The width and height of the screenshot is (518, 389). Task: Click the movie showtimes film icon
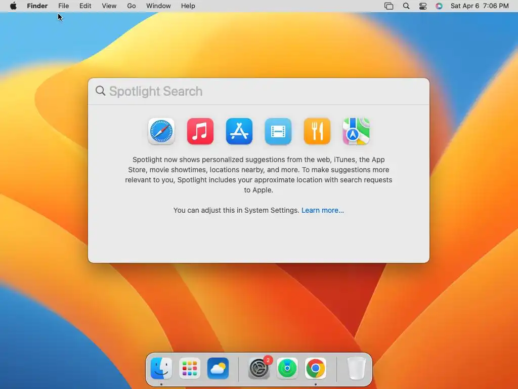click(278, 131)
